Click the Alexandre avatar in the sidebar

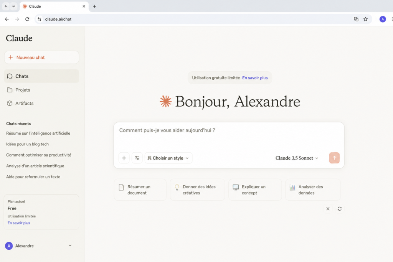click(x=9, y=246)
